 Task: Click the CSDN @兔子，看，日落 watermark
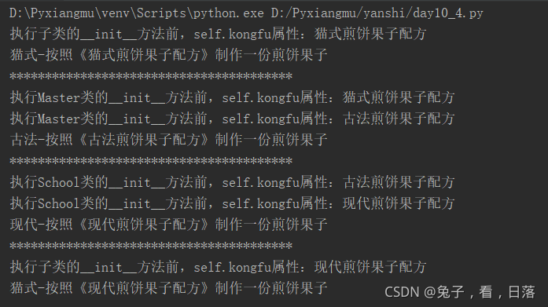pyautogui.click(x=460, y=292)
